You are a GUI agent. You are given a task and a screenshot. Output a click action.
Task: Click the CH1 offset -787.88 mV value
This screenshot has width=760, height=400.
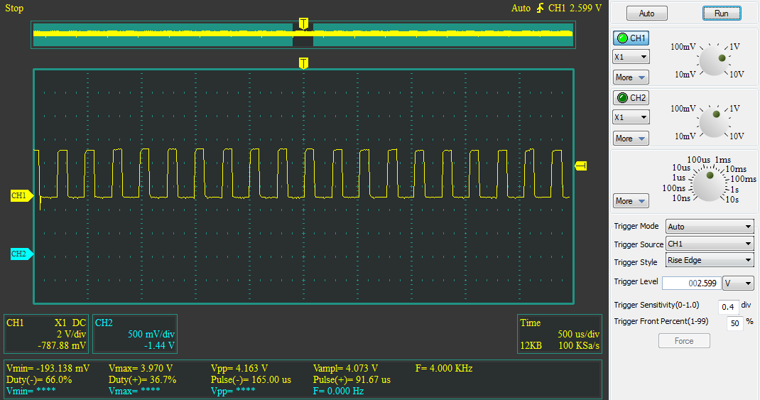[62, 346]
